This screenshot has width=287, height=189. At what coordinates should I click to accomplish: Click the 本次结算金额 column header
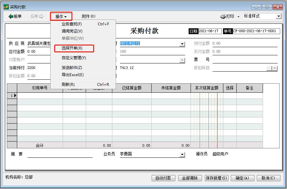207,88
